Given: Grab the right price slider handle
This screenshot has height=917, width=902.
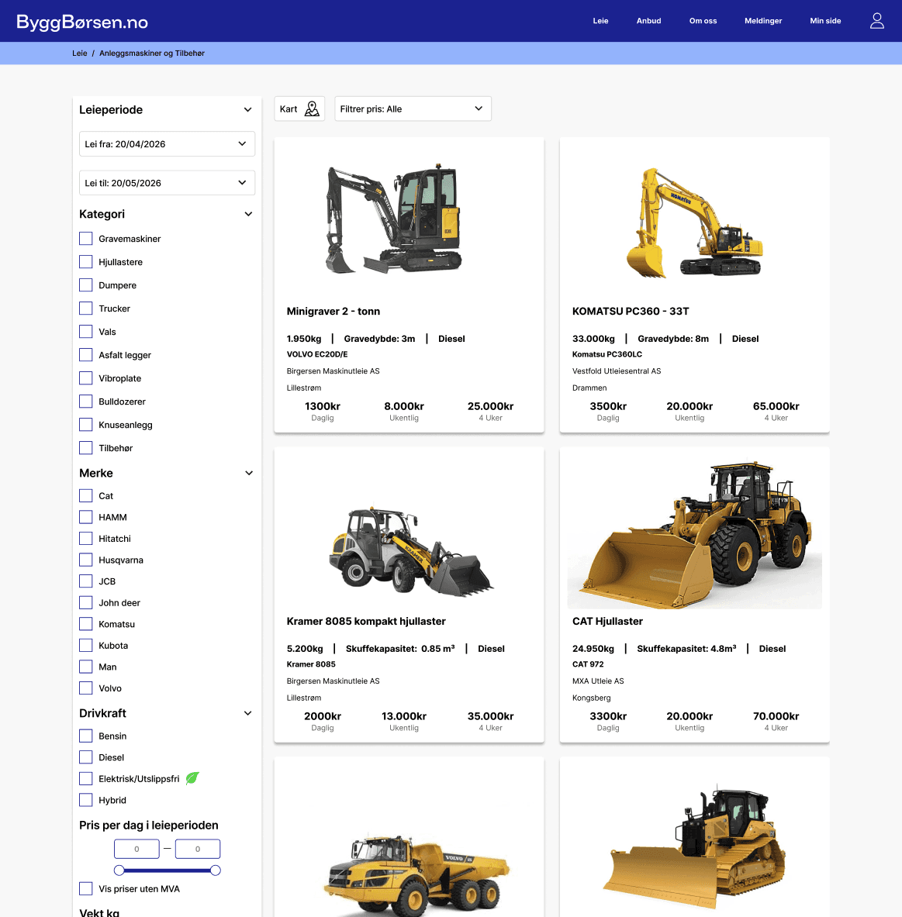Looking at the screenshot, I should 216,870.
